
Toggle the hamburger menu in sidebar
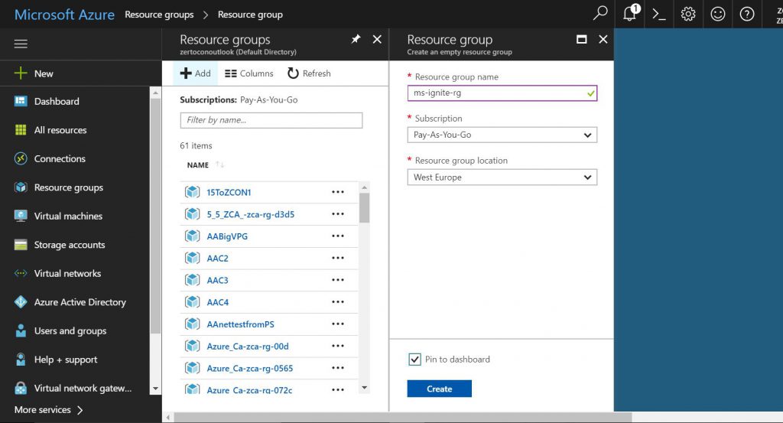tap(21, 44)
